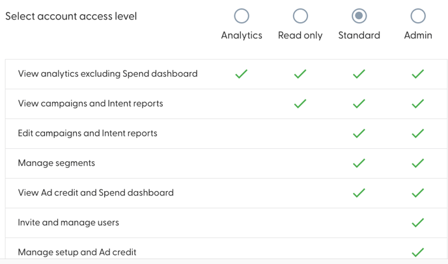Click Standard checkmark in Manage segments row
Viewport: 448px width, 264px height.
point(359,163)
